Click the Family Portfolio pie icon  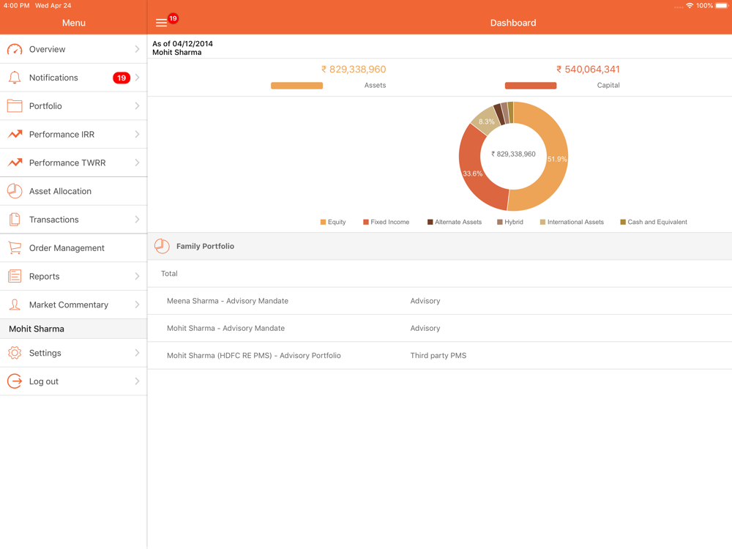[163, 247]
